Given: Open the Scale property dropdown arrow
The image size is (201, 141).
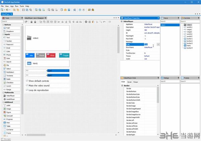Looking at the screenshot, I should (x=158, y=44).
